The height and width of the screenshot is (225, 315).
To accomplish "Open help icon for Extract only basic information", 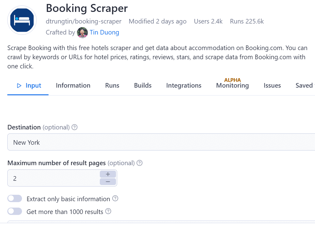I will (x=115, y=198).
